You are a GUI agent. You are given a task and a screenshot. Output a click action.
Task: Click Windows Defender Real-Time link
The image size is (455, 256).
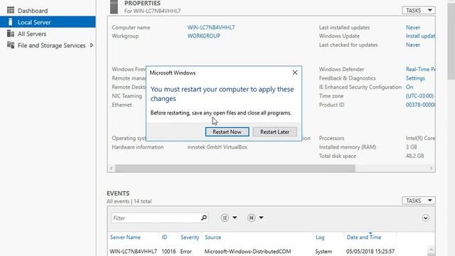pos(420,70)
